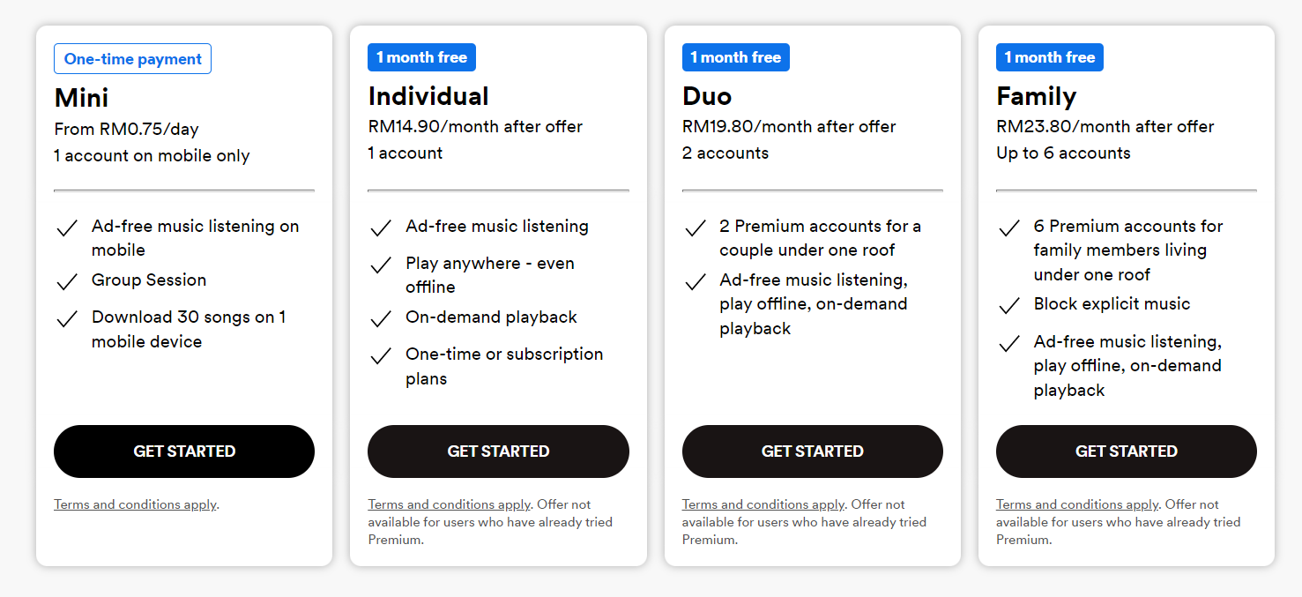This screenshot has width=1302, height=597.
Task: Click checkmark next to Play anywhere - even offline
Action: click(x=381, y=265)
